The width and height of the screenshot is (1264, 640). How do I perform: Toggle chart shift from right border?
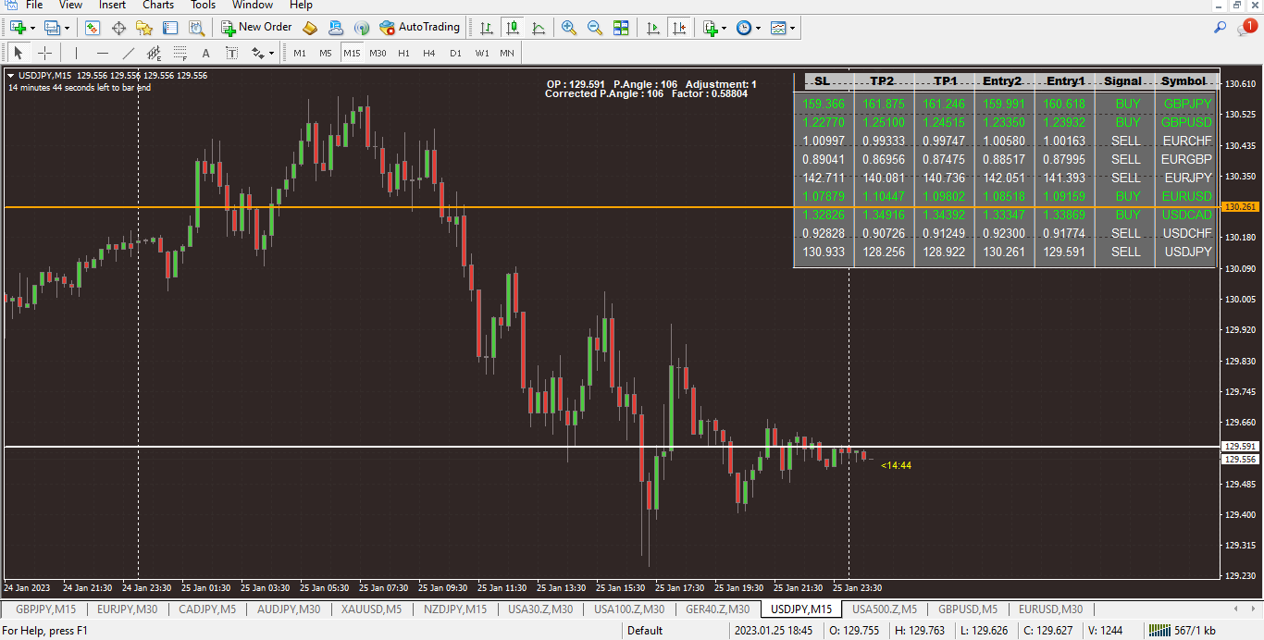pos(680,28)
